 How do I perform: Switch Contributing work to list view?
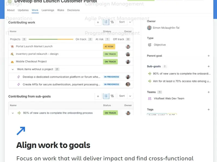click(x=106, y=22)
